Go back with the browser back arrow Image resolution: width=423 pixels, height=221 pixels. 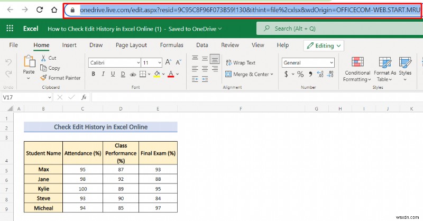point(10,10)
